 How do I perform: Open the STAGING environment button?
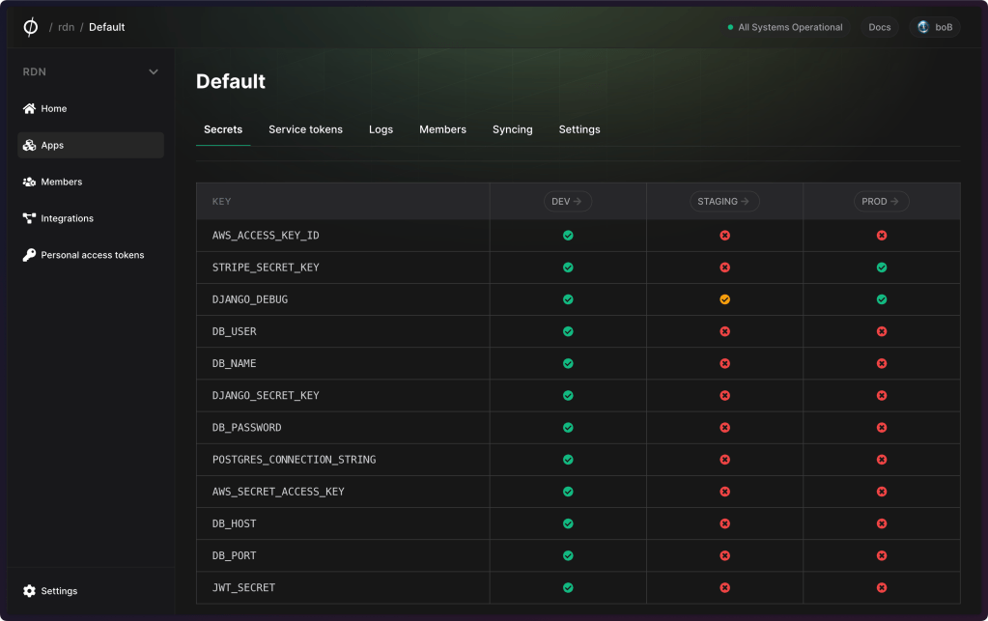click(724, 202)
